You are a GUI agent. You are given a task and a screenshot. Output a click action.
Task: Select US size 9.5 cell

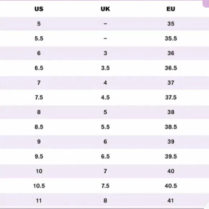pos(39,156)
